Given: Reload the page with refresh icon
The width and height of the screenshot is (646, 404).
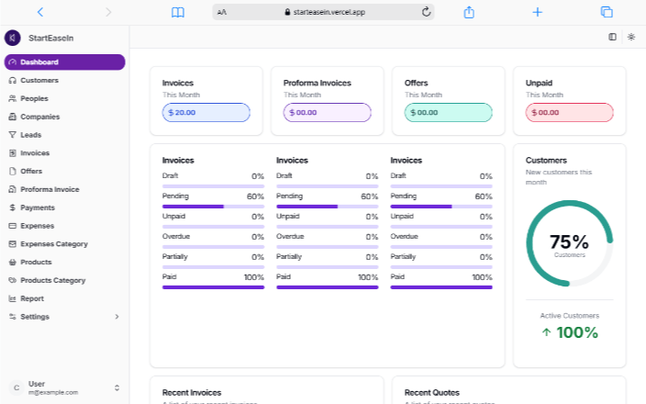Looking at the screenshot, I should coord(426,12).
